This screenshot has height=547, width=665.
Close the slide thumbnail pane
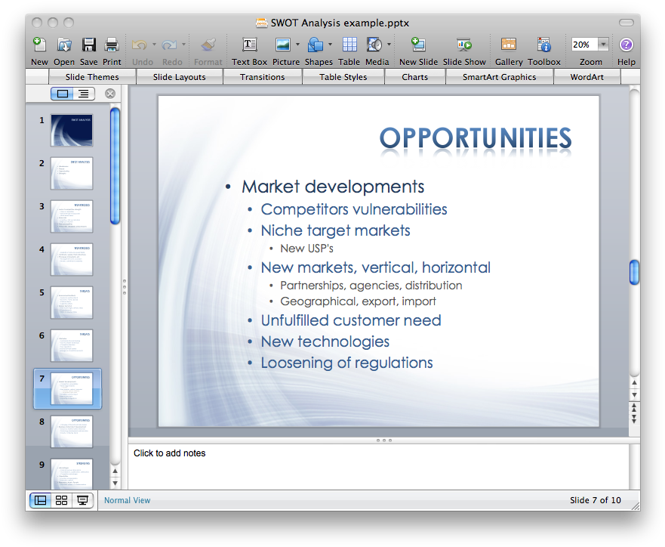(110, 94)
